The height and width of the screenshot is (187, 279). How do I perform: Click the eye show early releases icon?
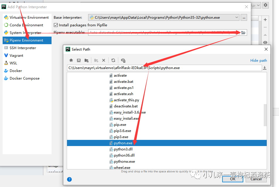[265, 42]
